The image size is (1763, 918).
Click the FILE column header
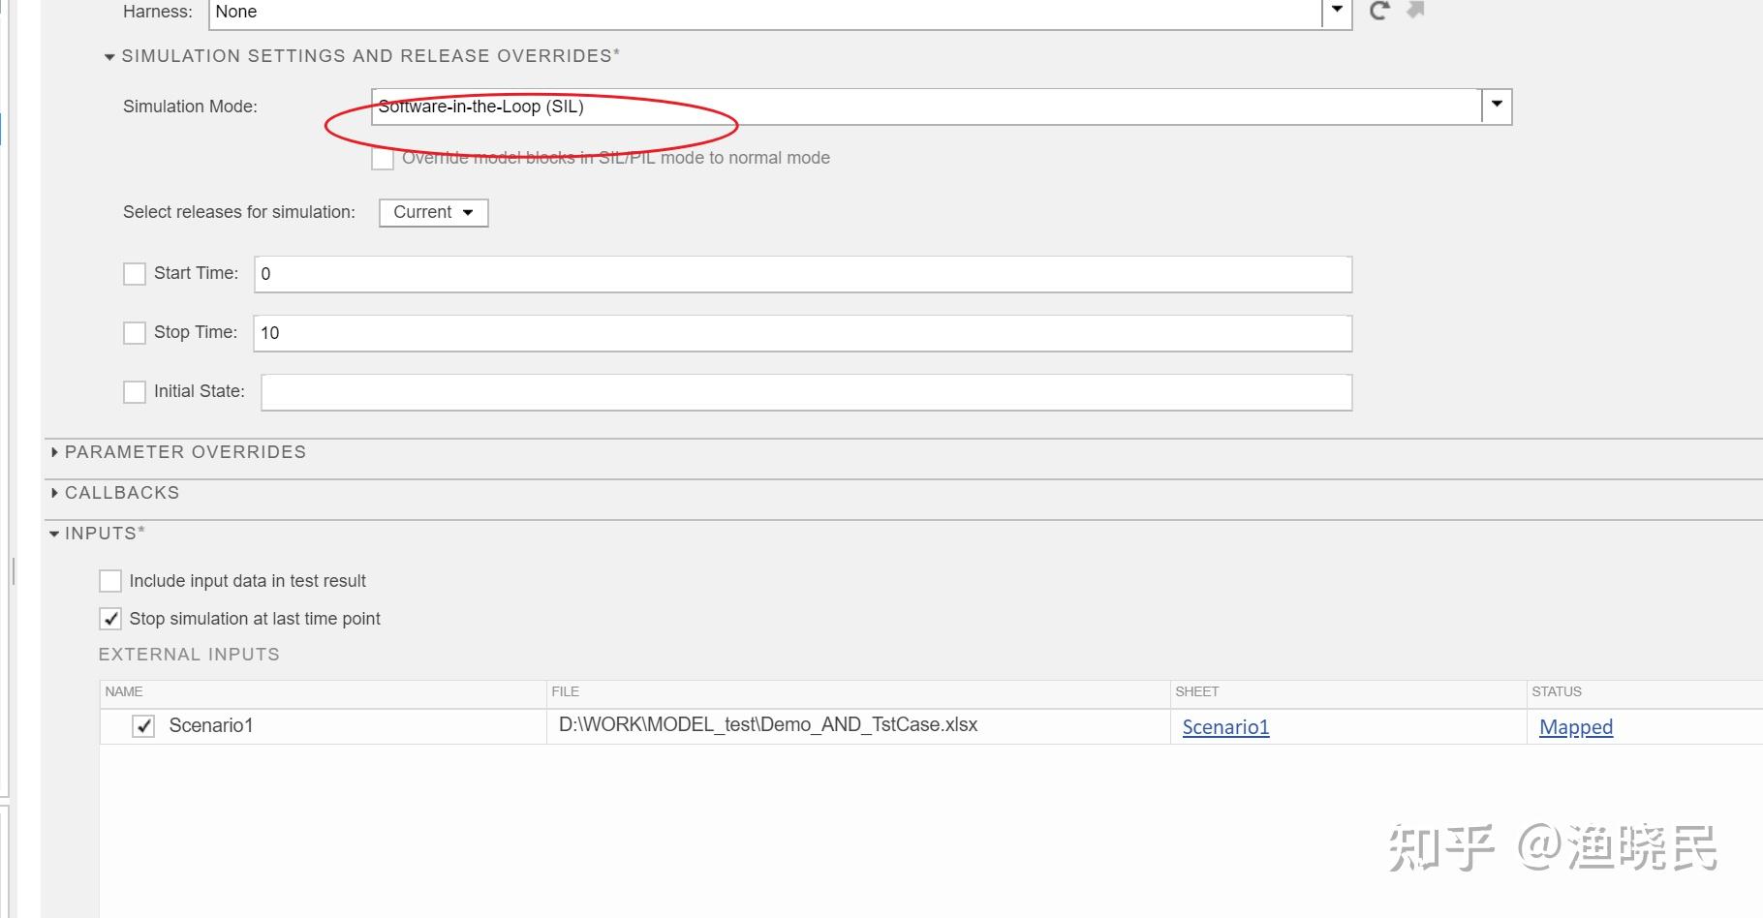859,692
